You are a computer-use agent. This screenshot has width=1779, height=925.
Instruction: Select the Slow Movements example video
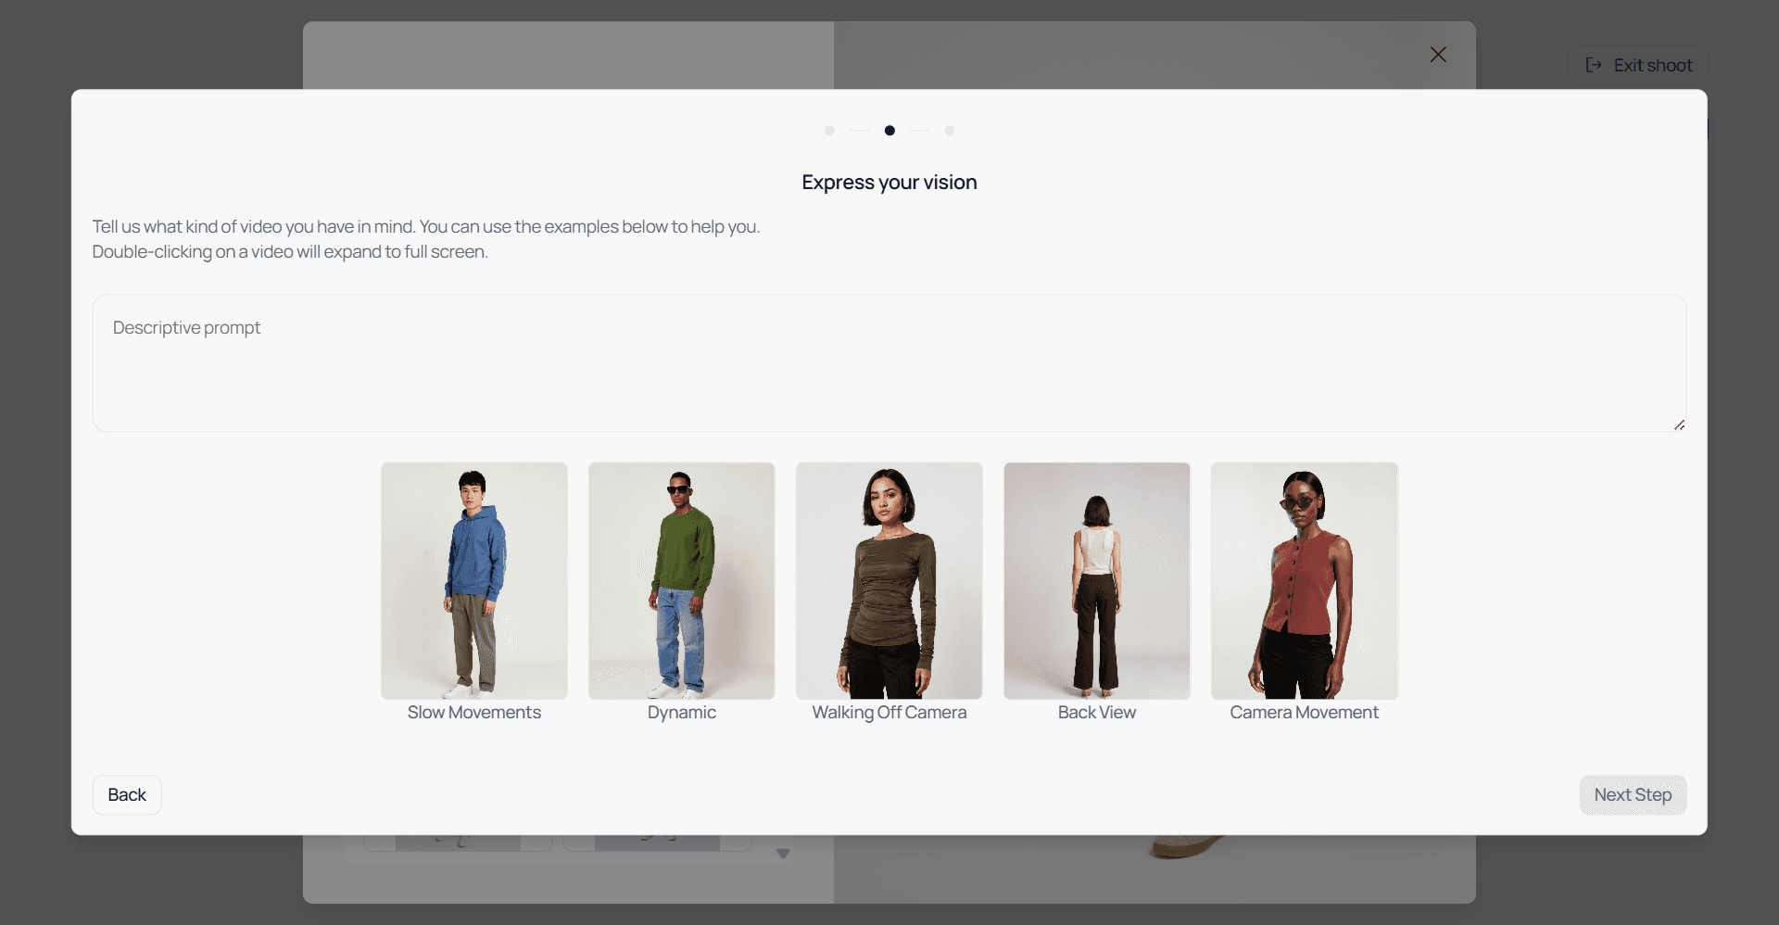pos(473,581)
